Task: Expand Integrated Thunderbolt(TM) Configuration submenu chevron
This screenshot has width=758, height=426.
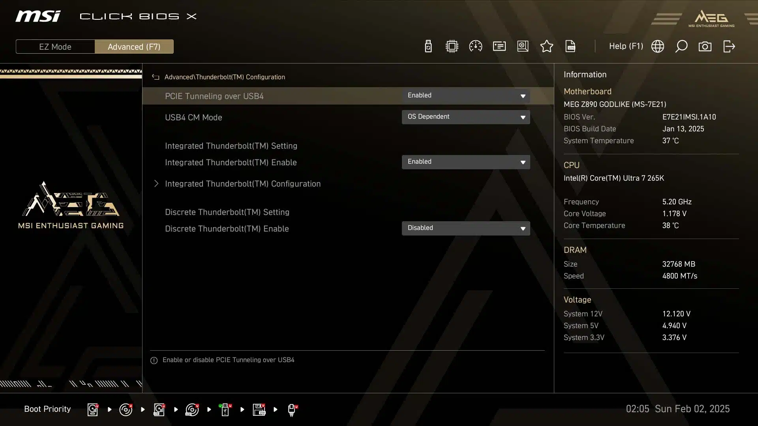Action: [156, 183]
